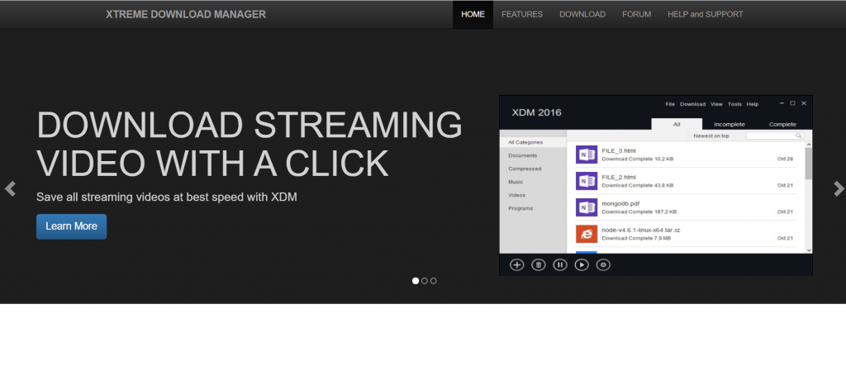Select the mongodb.pdf file name
846x371 pixels.
click(621, 203)
